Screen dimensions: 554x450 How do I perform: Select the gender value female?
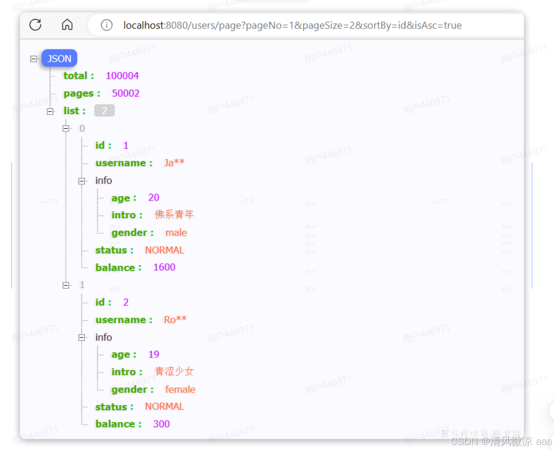click(180, 389)
